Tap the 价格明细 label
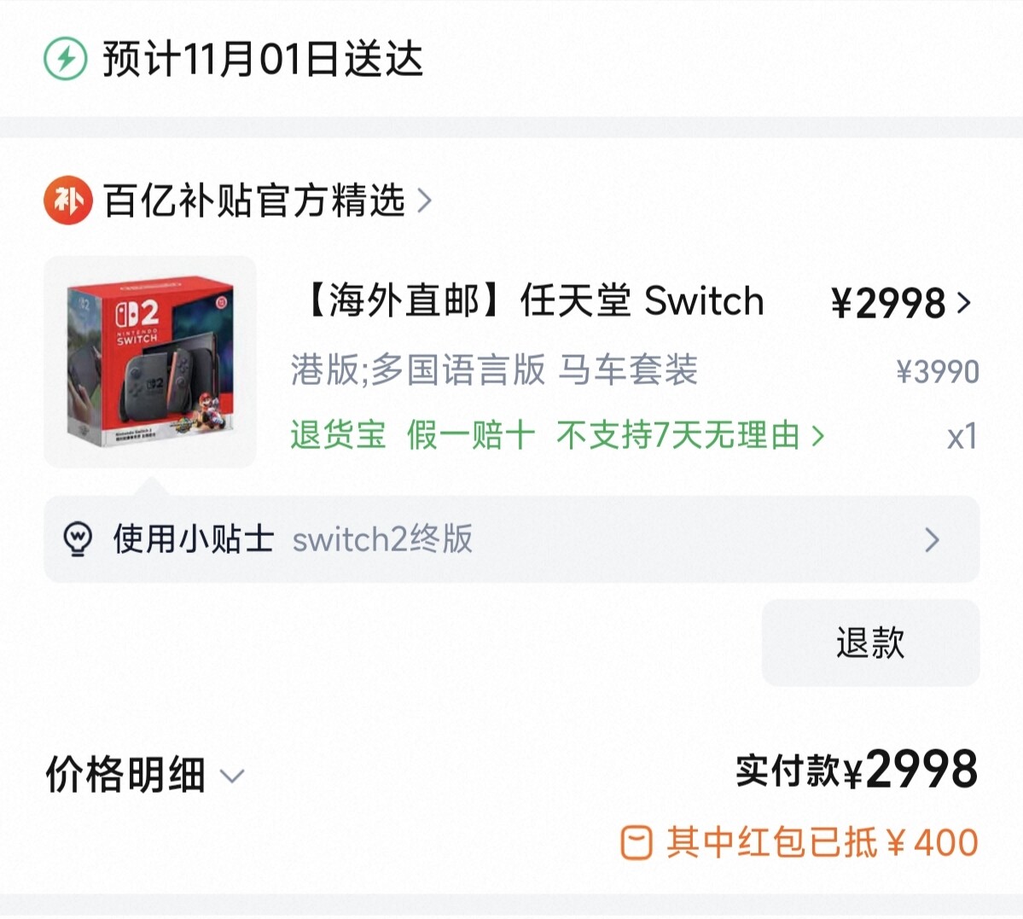The width and height of the screenshot is (1023, 919). pyautogui.click(x=125, y=775)
